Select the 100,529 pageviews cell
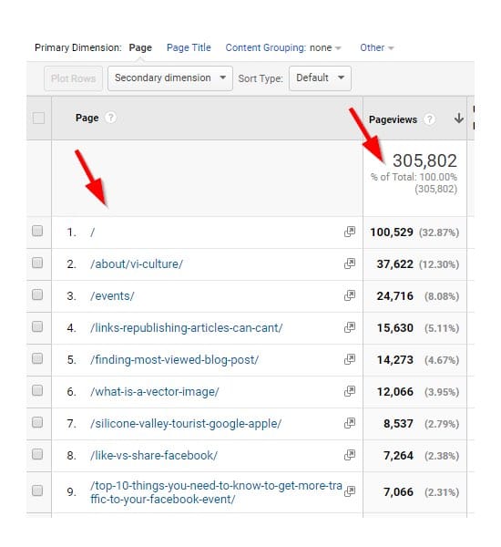The height and width of the screenshot is (547, 501). 392,232
